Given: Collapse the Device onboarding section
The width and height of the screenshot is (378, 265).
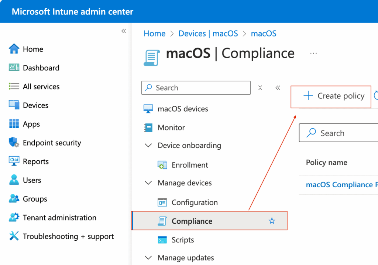Looking at the screenshot, I should click(x=148, y=146).
